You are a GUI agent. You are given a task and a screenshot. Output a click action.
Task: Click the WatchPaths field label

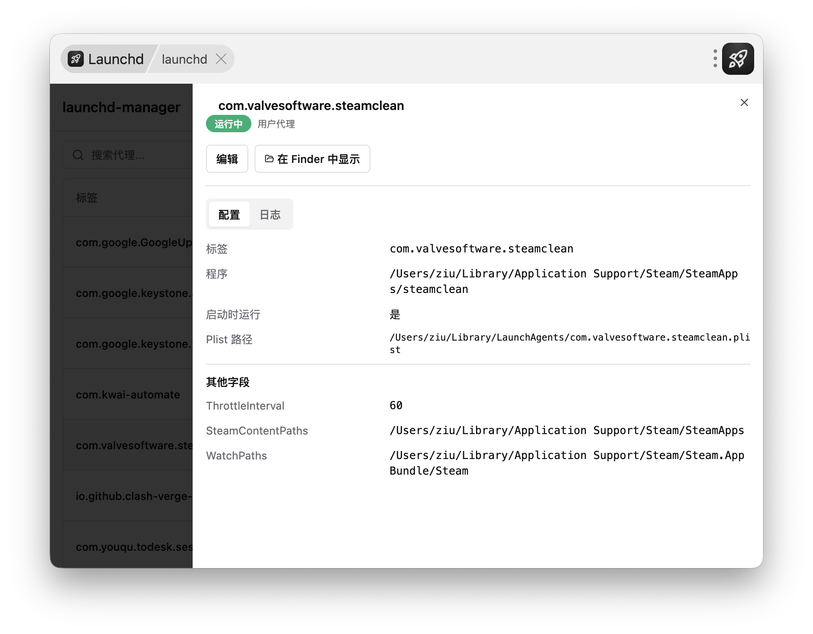236,455
